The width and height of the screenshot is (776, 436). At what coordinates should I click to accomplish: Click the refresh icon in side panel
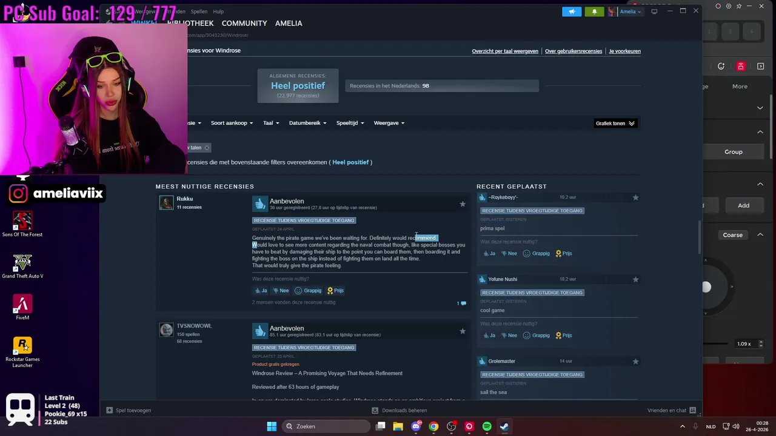tap(721, 67)
